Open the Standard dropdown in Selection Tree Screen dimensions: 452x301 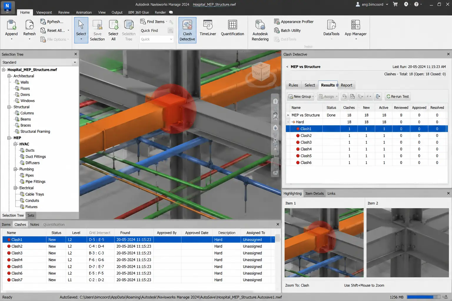coord(75,62)
